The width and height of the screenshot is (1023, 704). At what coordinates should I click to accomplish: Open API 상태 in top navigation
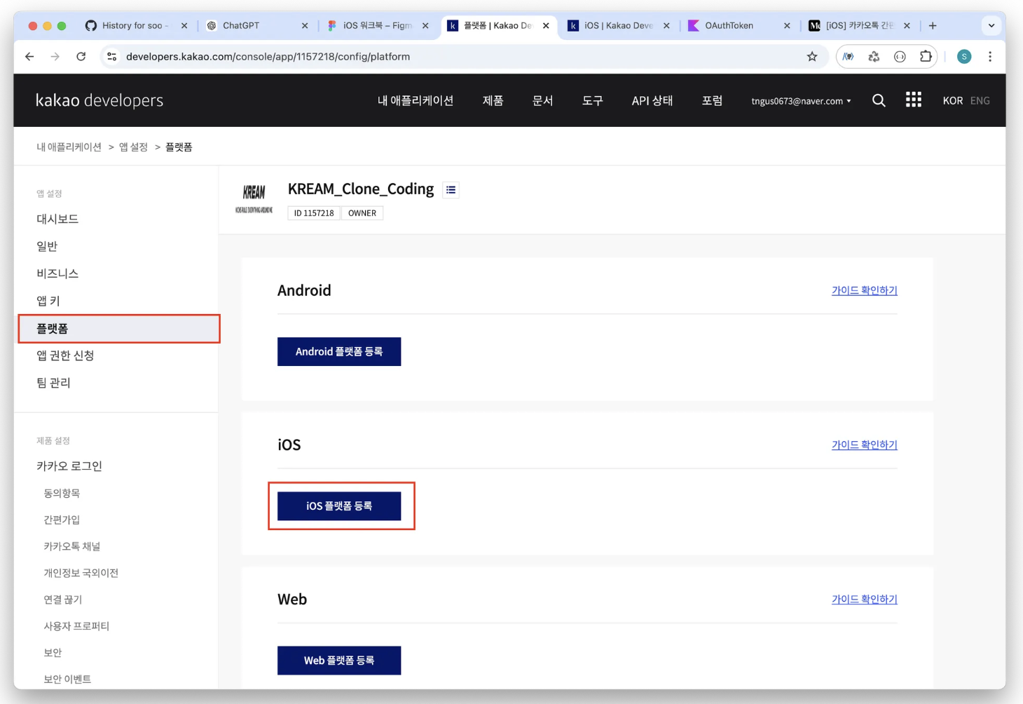tap(652, 100)
